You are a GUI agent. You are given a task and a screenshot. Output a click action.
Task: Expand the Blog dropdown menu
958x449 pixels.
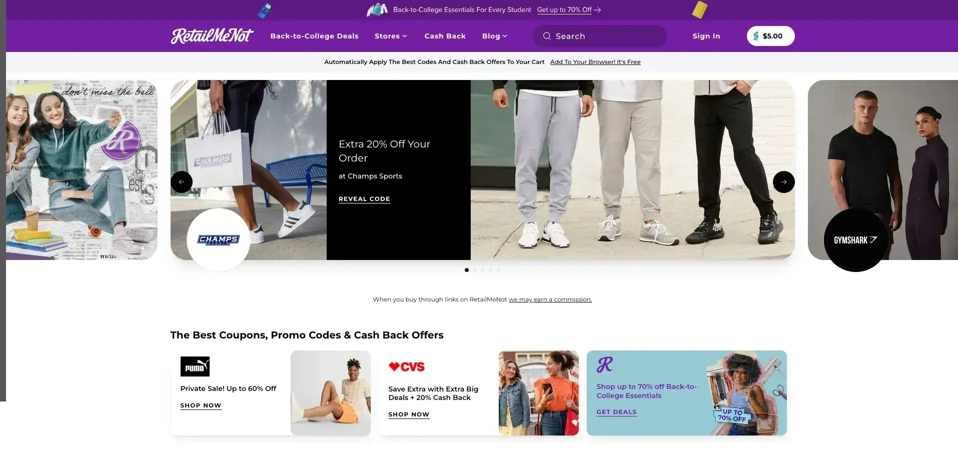(x=494, y=36)
